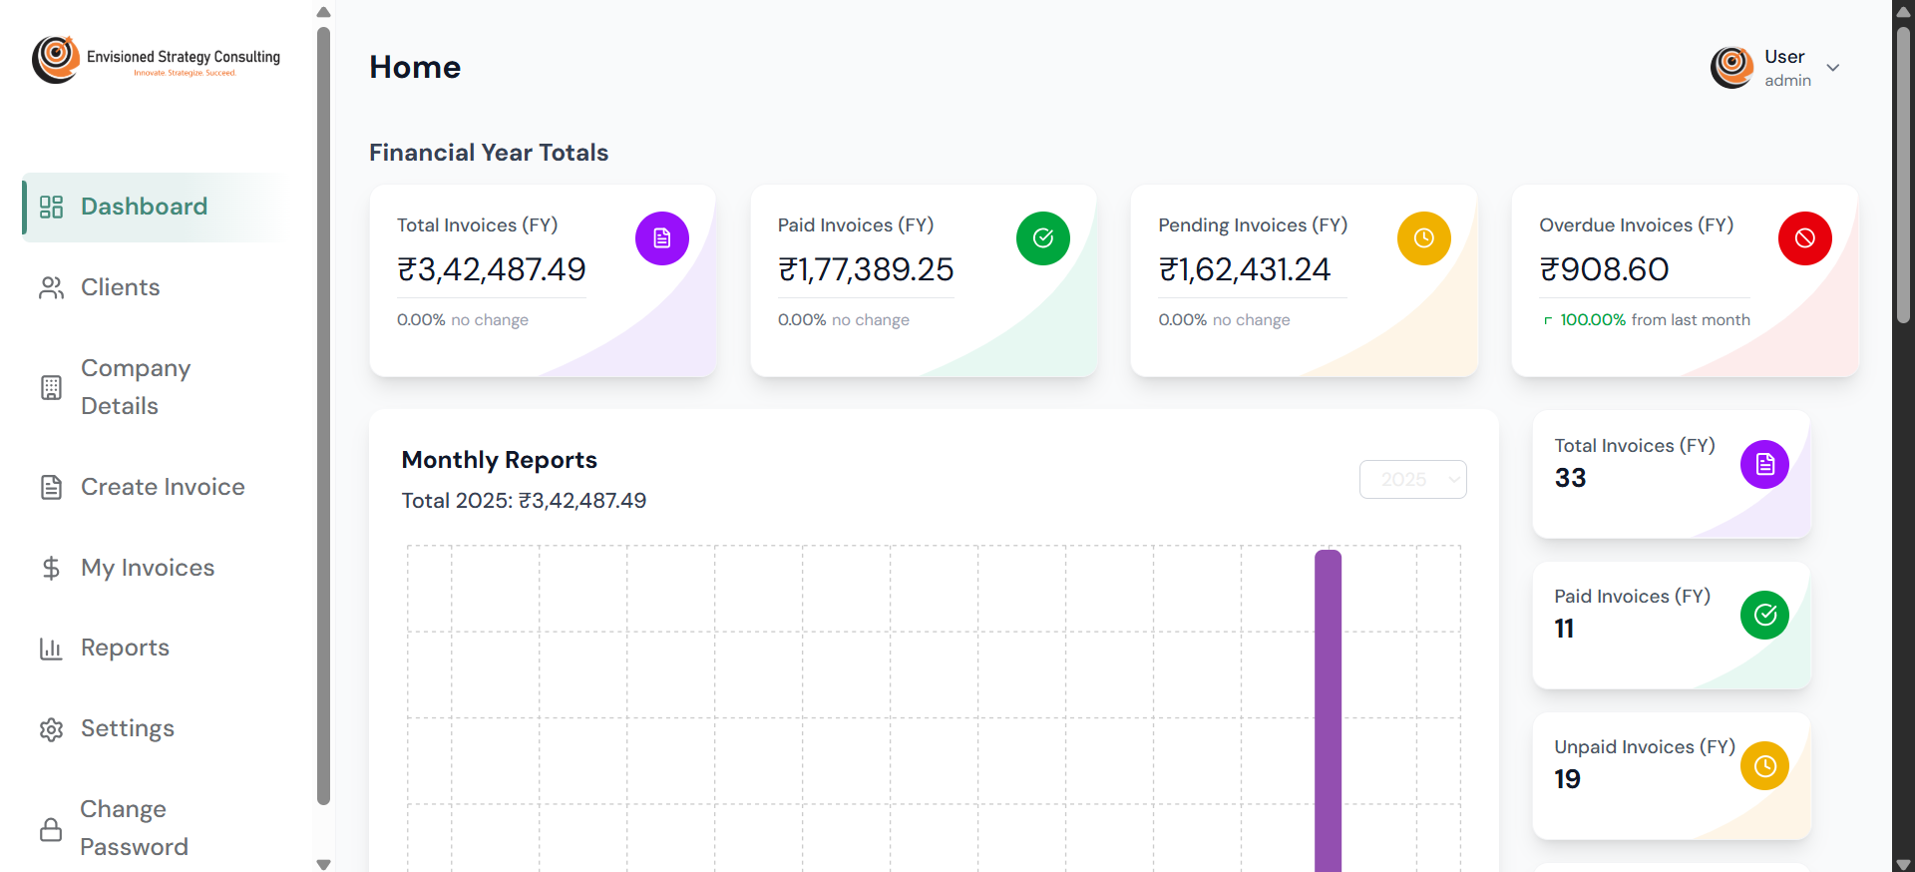Viewport: 1915px width, 872px height.
Task: Click the Unpaid Invoices count clock icon
Action: (x=1764, y=766)
